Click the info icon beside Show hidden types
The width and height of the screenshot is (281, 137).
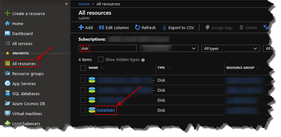pos(143,60)
